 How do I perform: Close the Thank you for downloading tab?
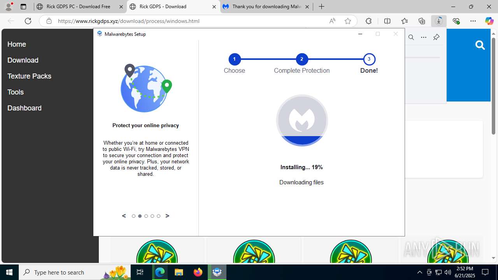click(307, 7)
